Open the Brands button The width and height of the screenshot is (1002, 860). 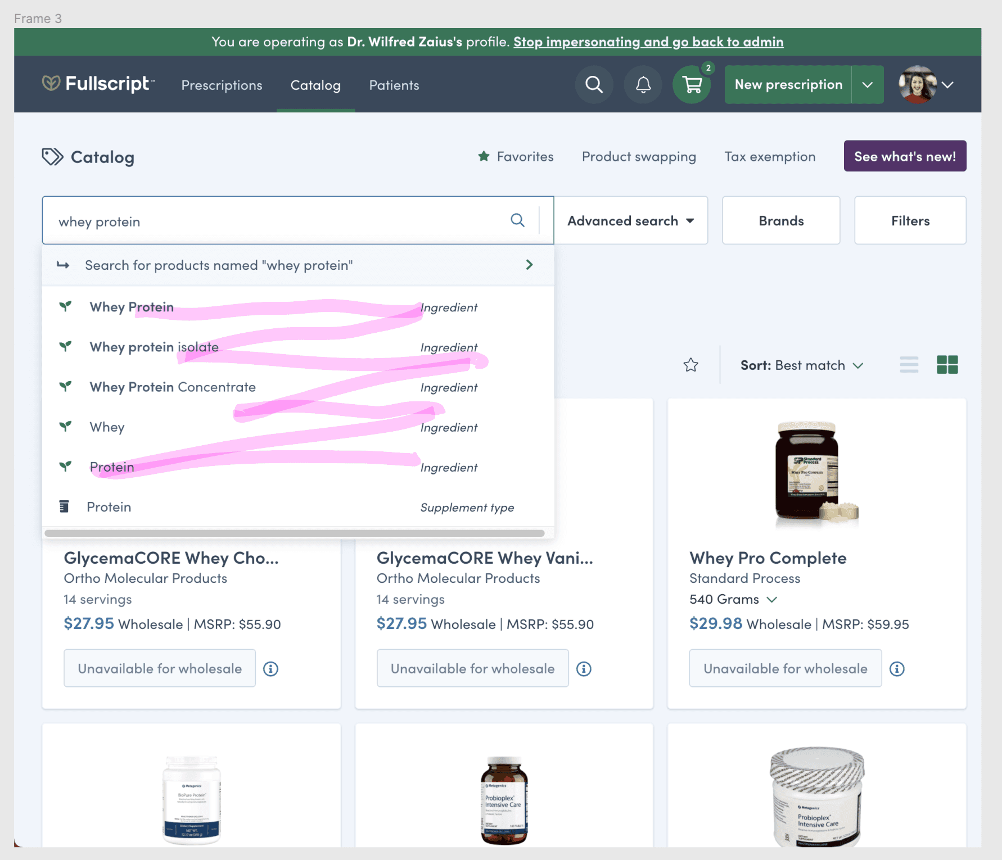tap(781, 220)
